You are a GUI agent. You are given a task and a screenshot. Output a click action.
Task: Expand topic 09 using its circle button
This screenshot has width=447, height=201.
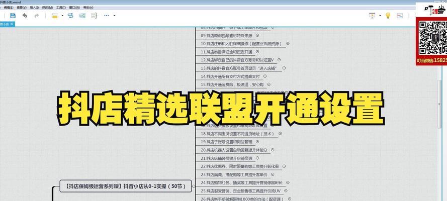pyautogui.click(x=257, y=35)
